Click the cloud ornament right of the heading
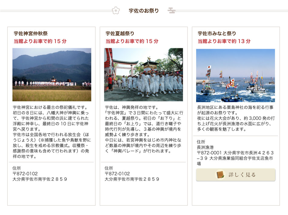This screenshot has width=288, height=215. pyautogui.click(x=172, y=11)
